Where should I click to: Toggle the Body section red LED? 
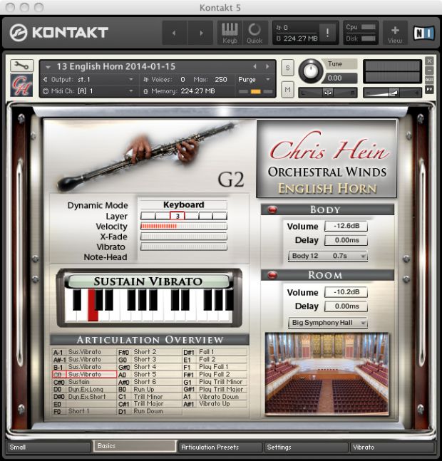click(272, 209)
